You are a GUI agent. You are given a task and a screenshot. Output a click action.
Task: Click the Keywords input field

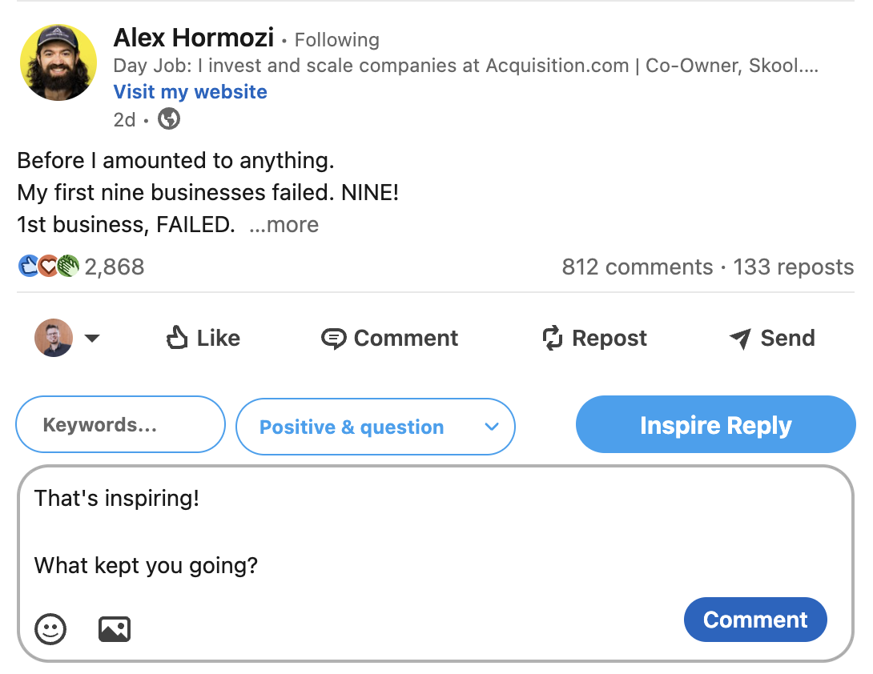coord(120,424)
